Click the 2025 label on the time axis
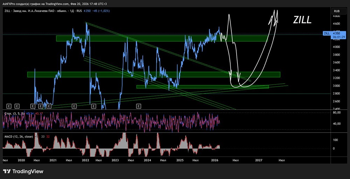The height and width of the screenshot is (179, 350). (x=180, y=160)
